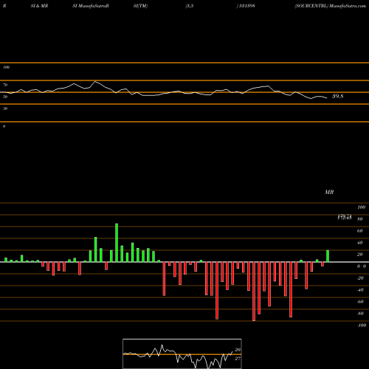Click the 'SI MunafaSutraR' header text
Viewport: 369px width, 369px height.
[x=91, y=6]
